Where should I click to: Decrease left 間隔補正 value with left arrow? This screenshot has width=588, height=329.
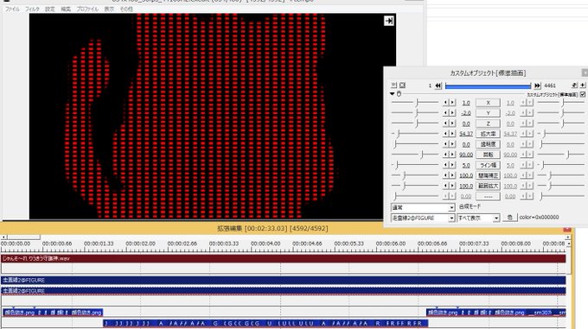446,175
